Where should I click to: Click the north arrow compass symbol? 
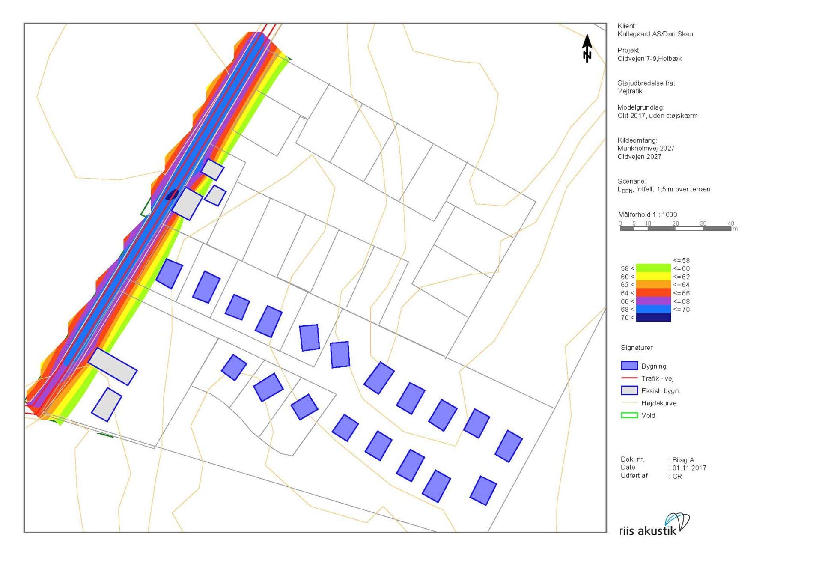click(x=587, y=48)
